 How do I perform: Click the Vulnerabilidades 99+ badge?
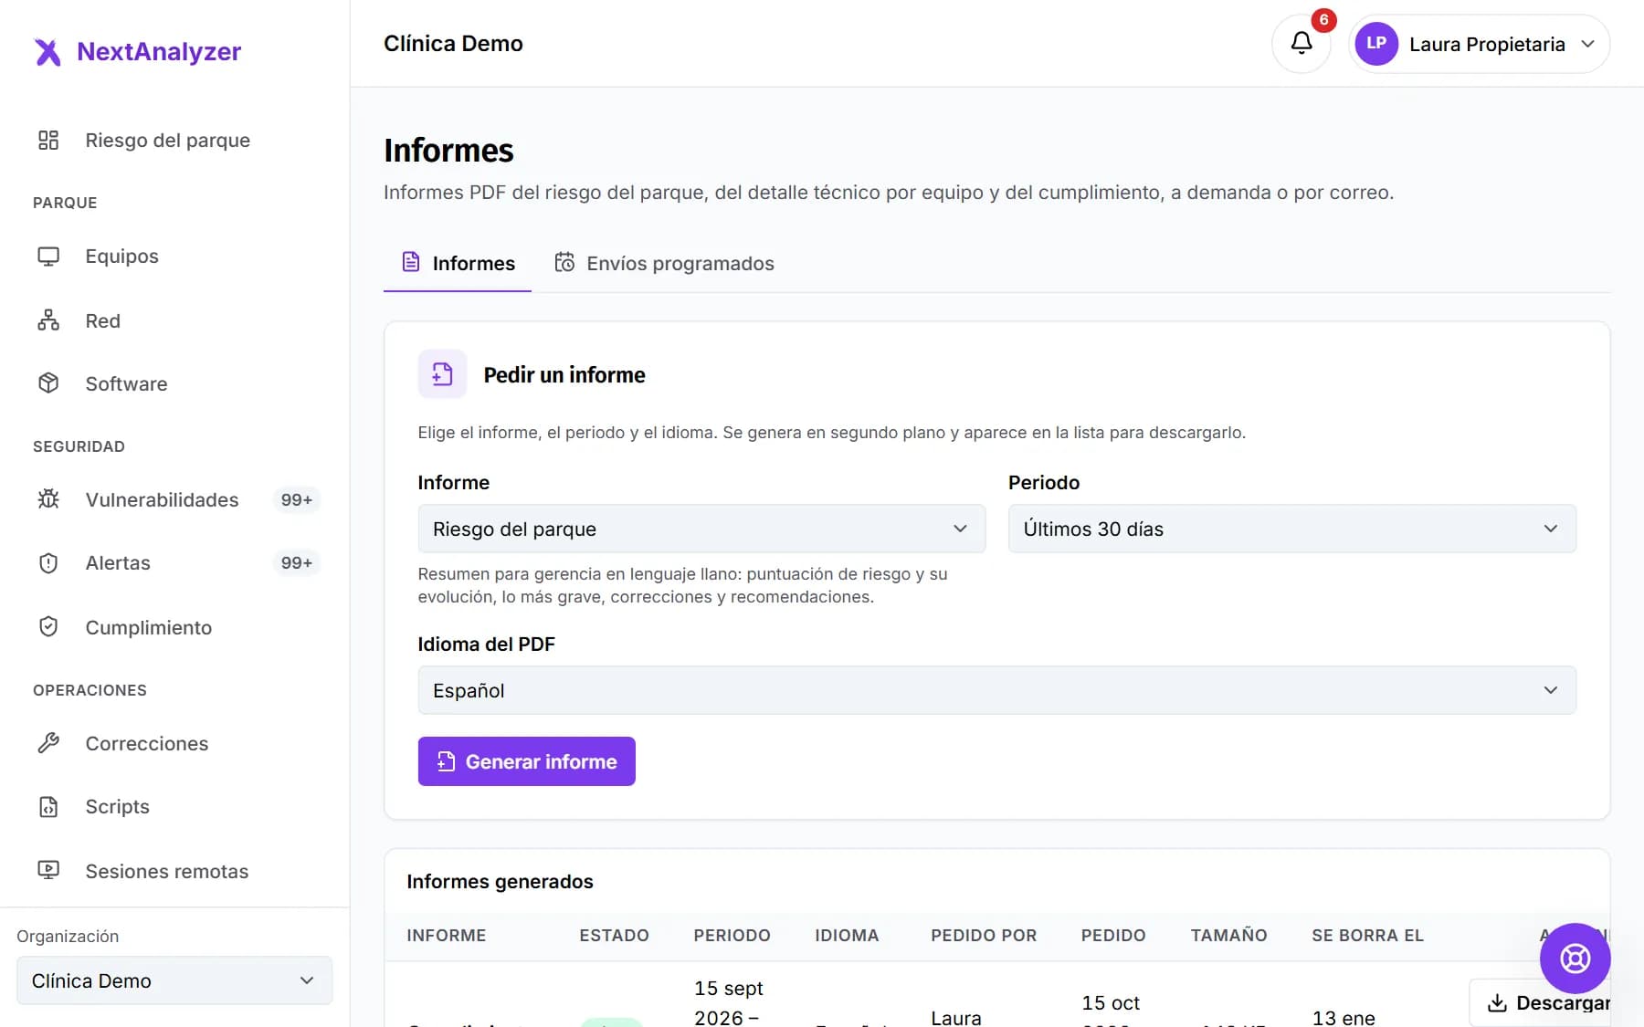(x=296, y=499)
